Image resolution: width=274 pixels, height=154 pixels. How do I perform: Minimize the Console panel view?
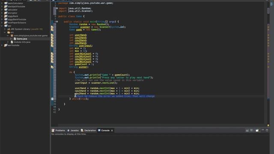[x=262, y=130]
